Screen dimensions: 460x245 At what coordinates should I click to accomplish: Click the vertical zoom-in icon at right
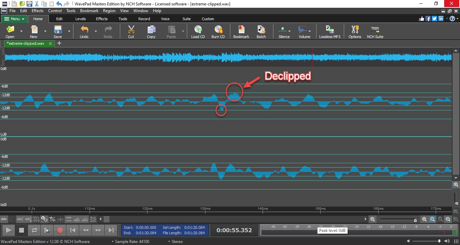tap(456, 184)
